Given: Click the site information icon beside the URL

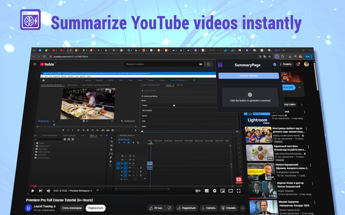Looking at the screenshot, I should coord(50,56).
